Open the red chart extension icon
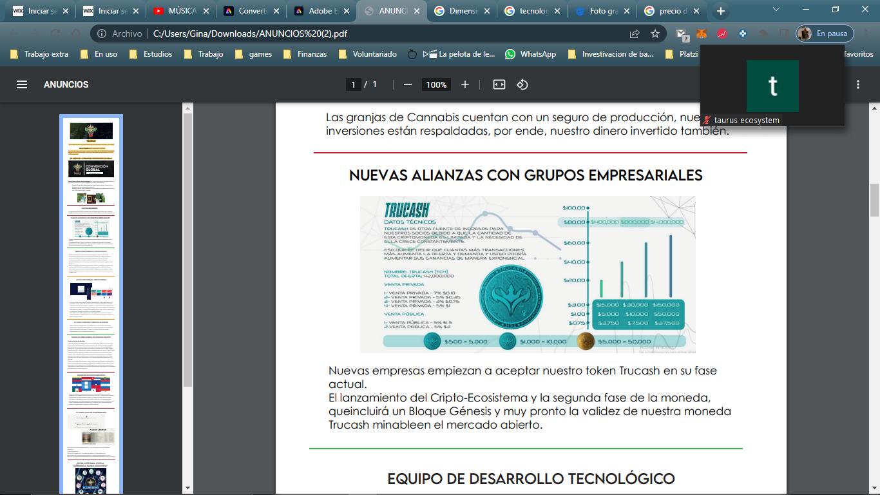This screenshot has height=495, width=880. (x=722, y=34)
